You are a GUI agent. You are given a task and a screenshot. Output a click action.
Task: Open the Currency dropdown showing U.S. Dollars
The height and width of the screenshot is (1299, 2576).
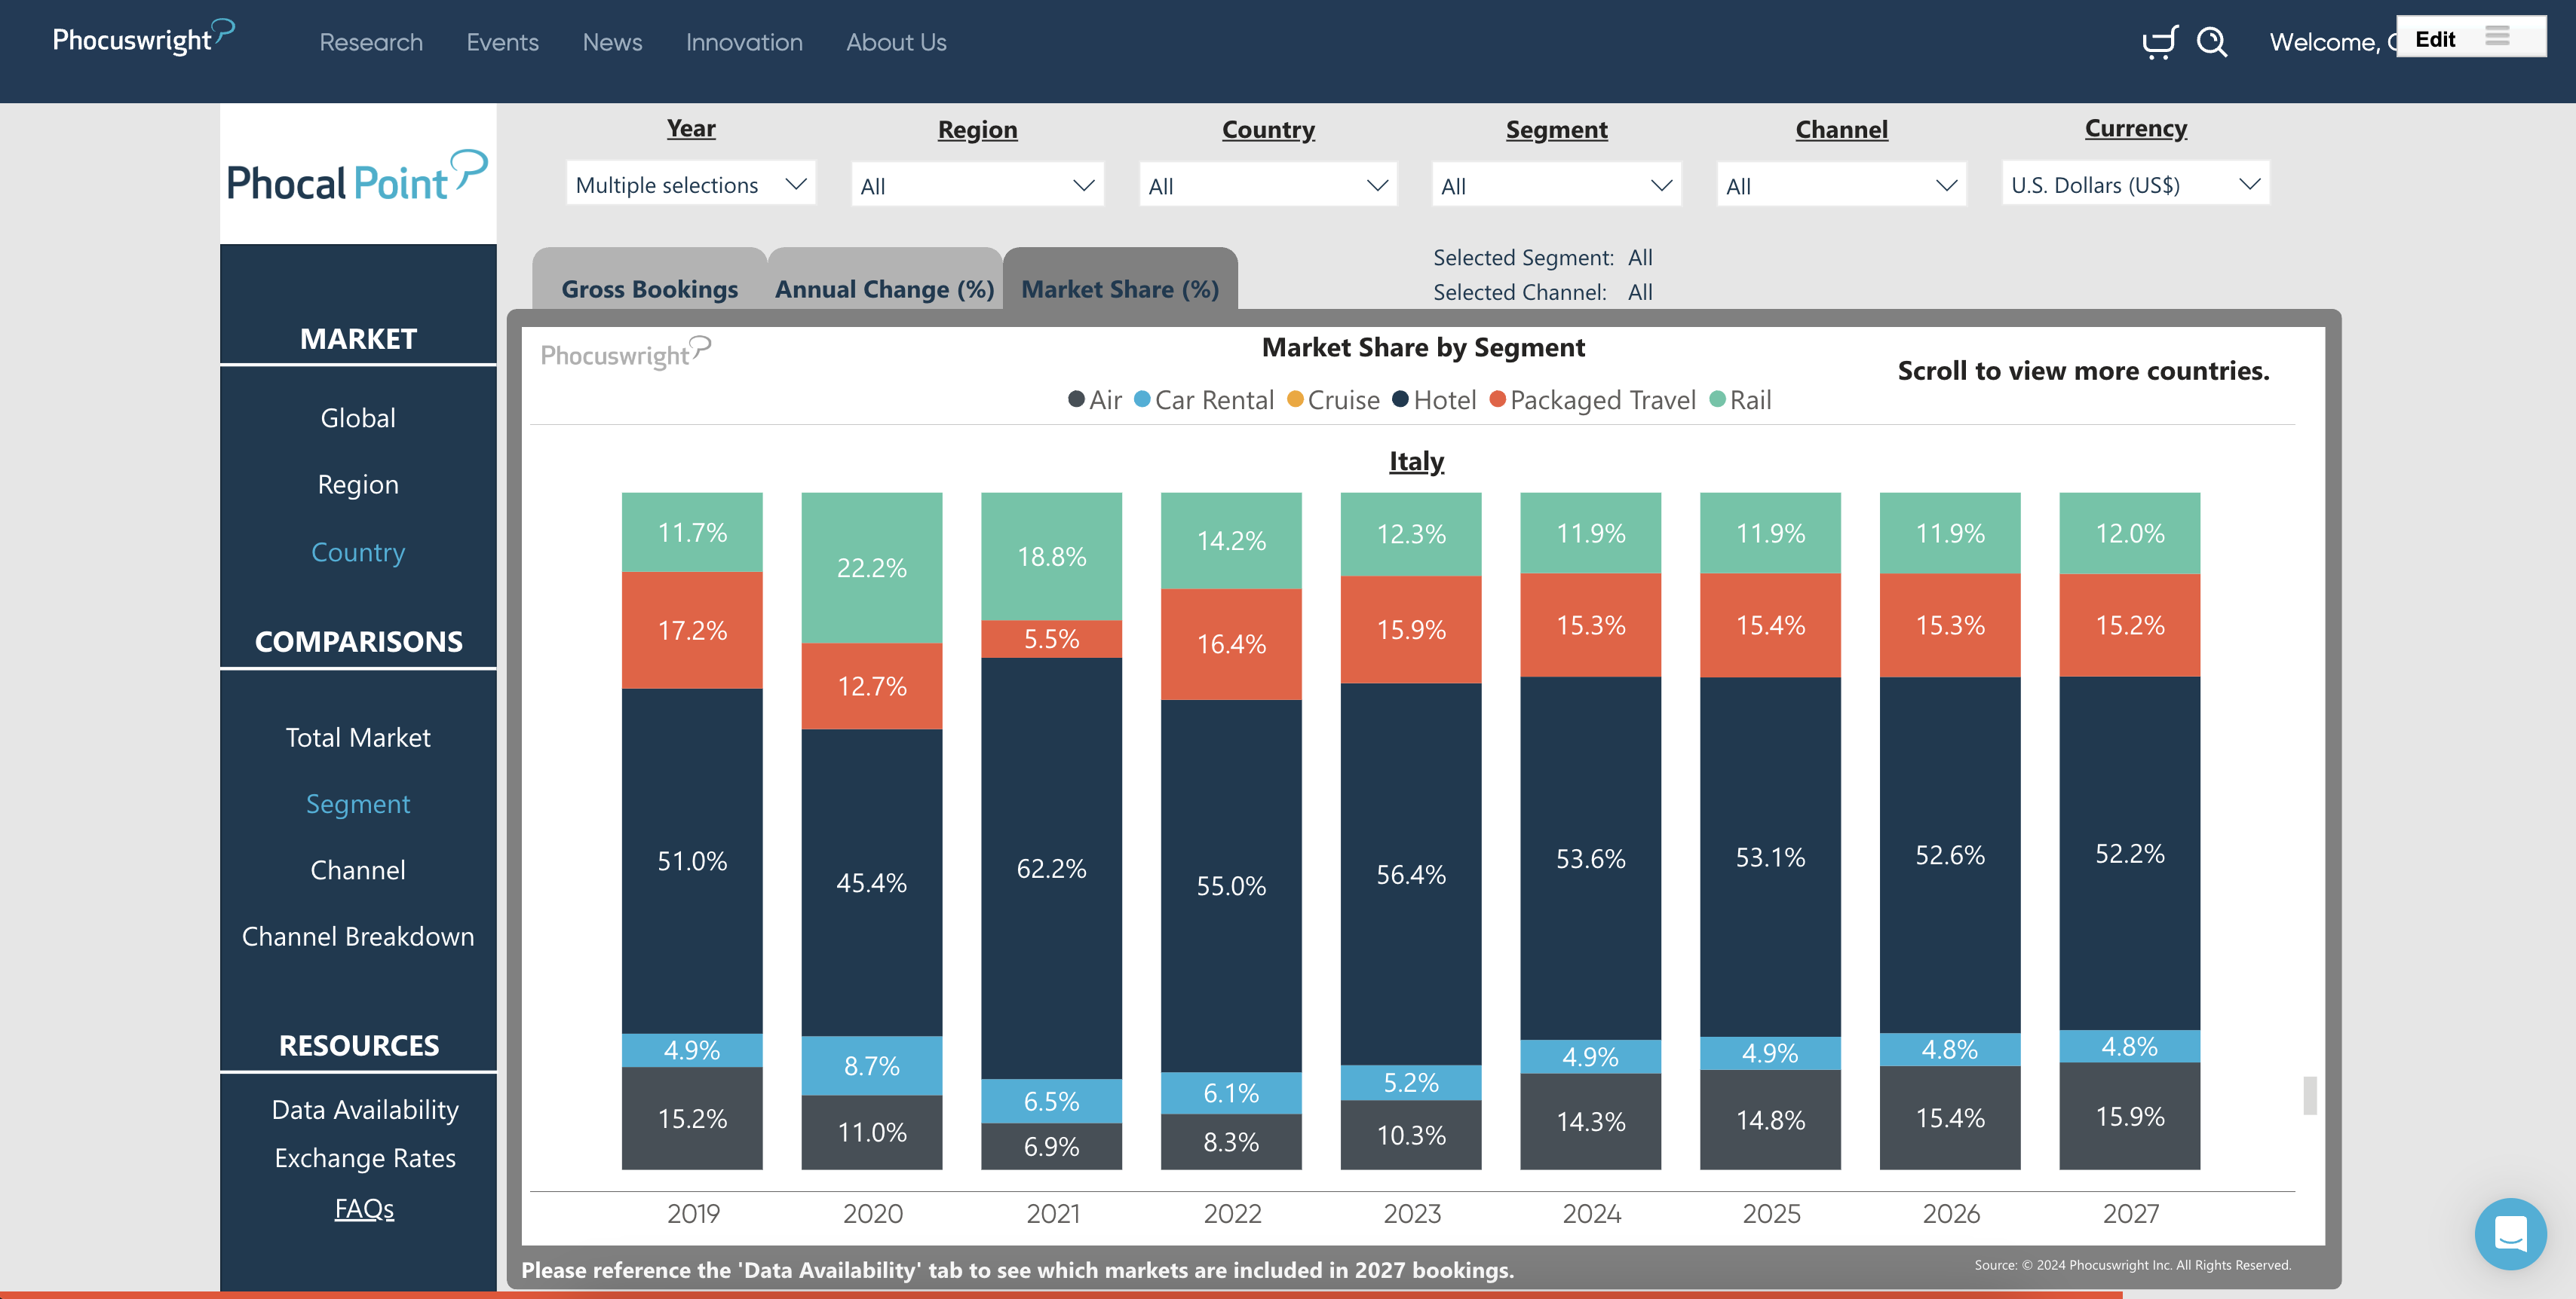pos(2135,183)
